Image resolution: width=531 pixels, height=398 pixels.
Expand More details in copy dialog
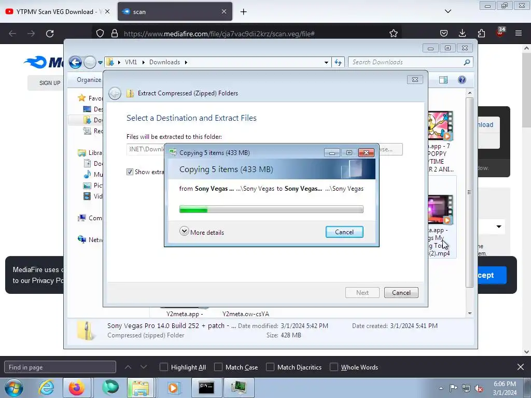(x=202, y=232)
